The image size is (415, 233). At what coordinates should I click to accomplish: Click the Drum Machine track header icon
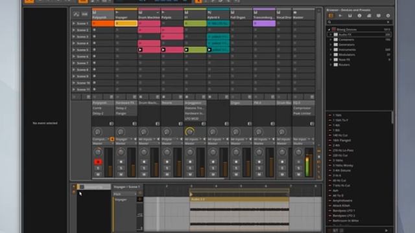pos(140,12)
